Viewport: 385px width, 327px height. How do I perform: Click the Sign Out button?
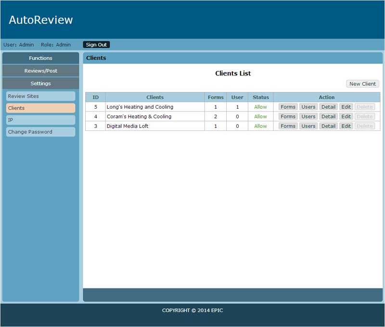pyautogui.click(x=96, y=45)
